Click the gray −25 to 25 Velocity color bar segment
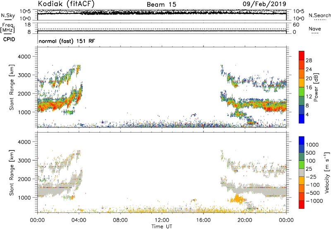 click(302, 172)
